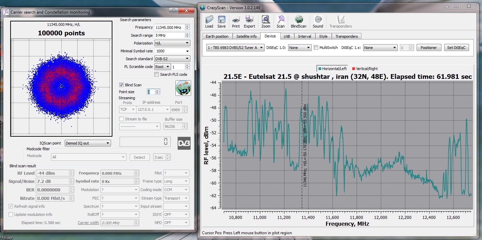Screen dimensions: 482x240
Task: Open the Style tab
Action: 323,36
